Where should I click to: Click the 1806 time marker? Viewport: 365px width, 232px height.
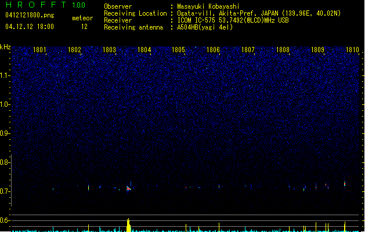(x=213, y=50)
